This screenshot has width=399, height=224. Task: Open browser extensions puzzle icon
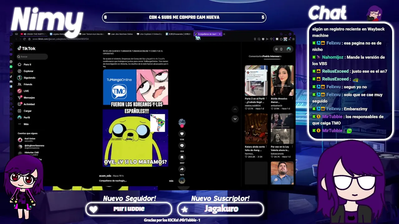(x=281, y=39)
